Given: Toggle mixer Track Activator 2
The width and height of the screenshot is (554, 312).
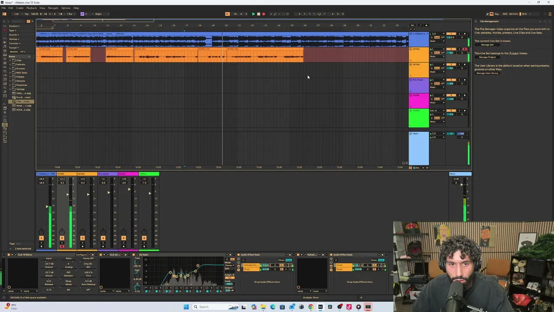Looking at the screenshot, I should (62, 238).
